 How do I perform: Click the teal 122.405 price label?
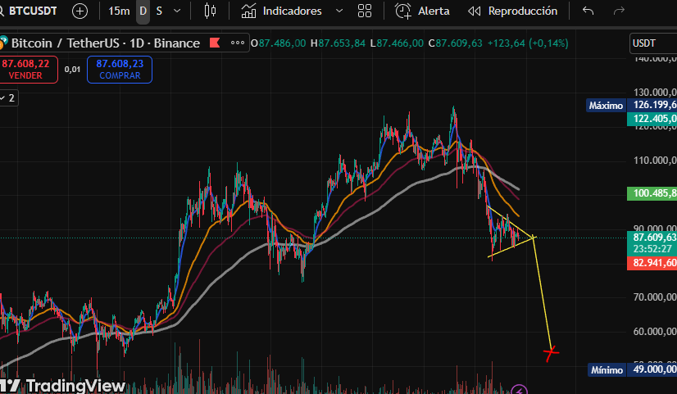tap(652, 119)
